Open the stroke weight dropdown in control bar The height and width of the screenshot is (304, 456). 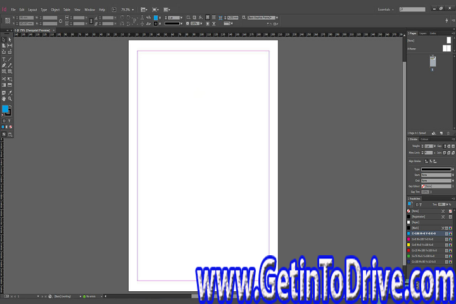tap(182, 18)
